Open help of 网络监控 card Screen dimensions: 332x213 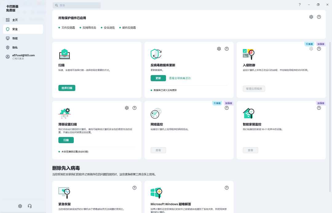[227, 108]
